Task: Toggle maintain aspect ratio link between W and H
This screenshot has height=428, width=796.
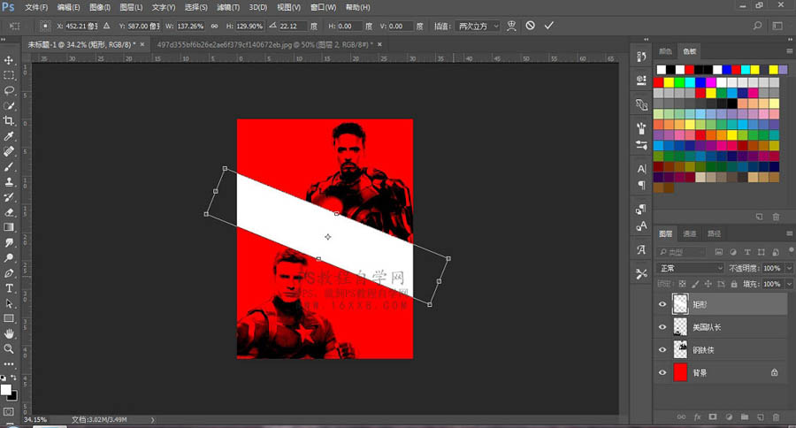Action: click(215, 26)
